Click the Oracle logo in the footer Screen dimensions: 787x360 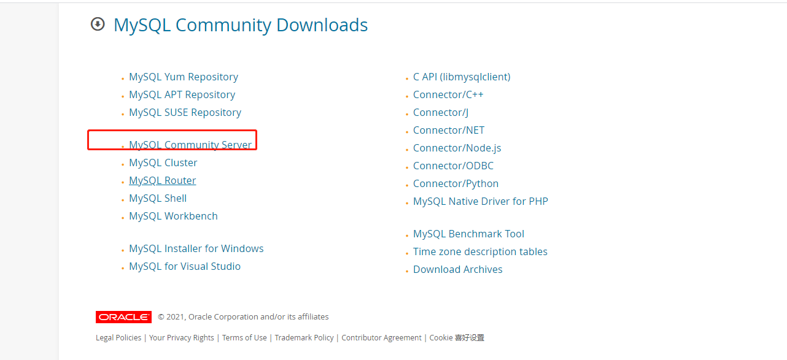coord(123,317)
